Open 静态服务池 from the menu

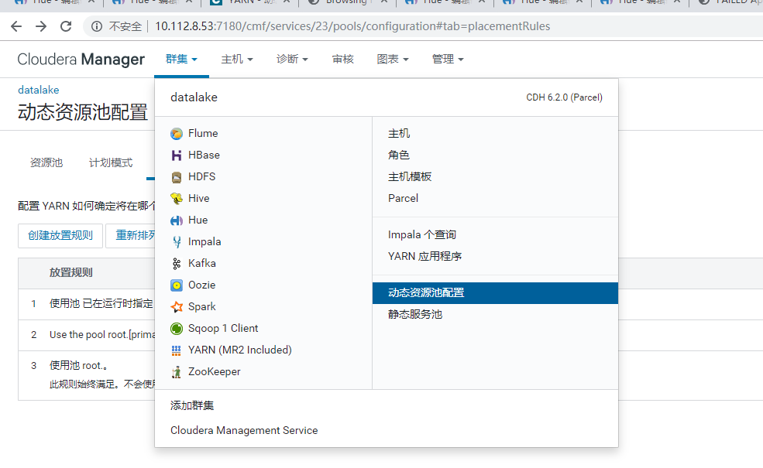point(416,315)
